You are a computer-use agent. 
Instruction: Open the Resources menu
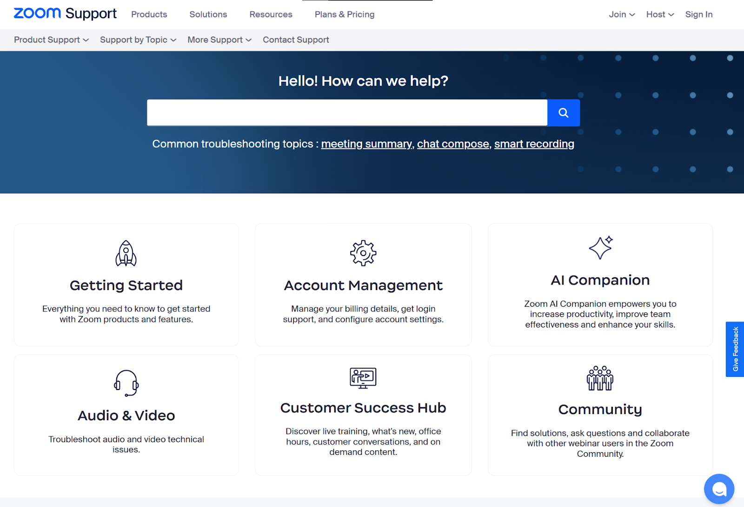pos(271,14)
